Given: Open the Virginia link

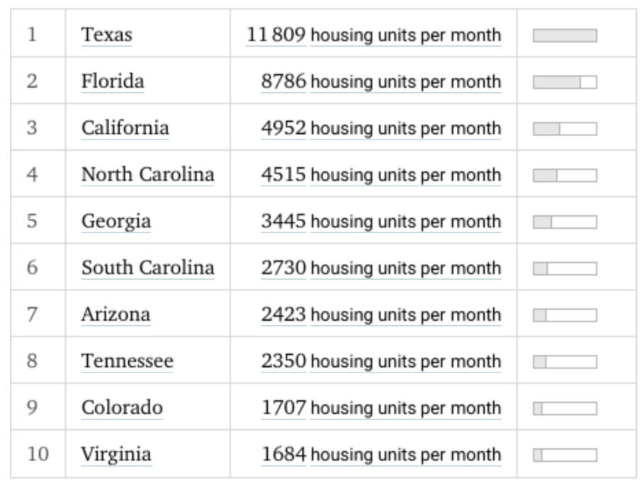Looking at the screenshot, I should (x=116, y=454).
